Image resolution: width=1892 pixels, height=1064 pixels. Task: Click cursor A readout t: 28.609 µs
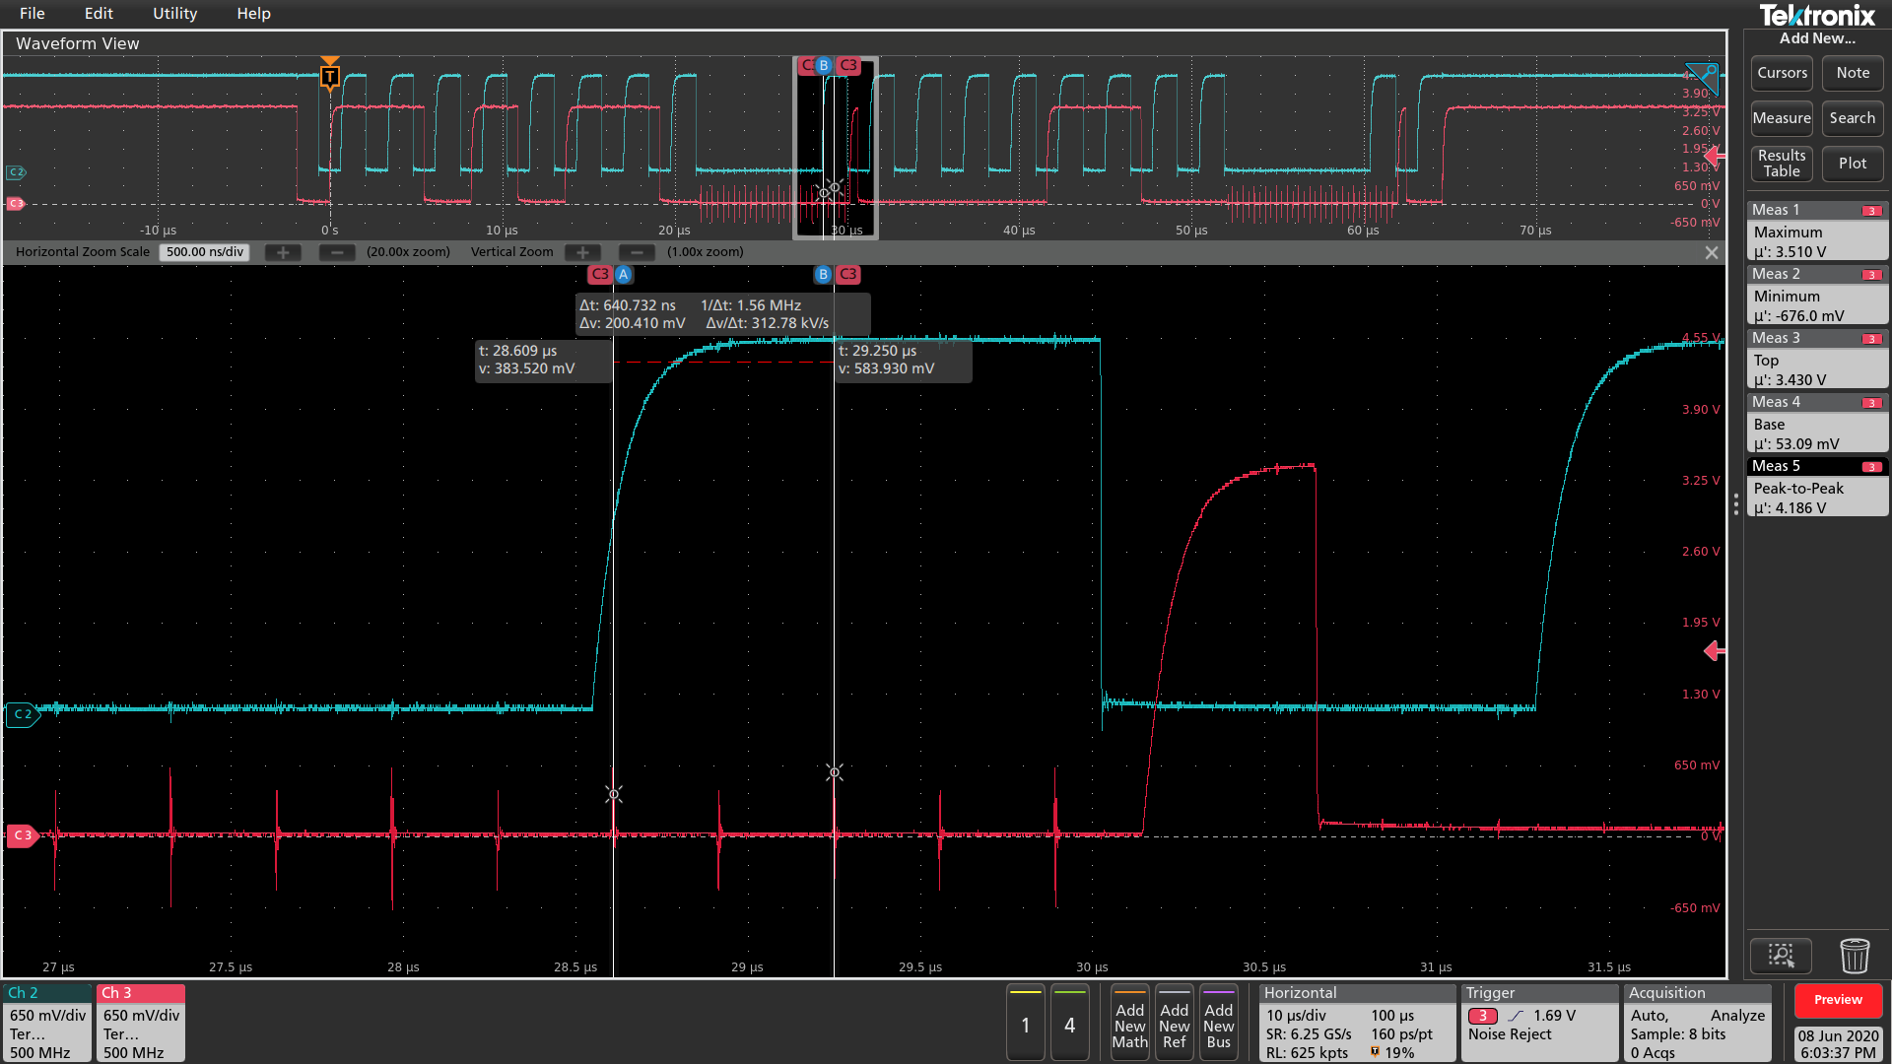[x=543, y=360]
